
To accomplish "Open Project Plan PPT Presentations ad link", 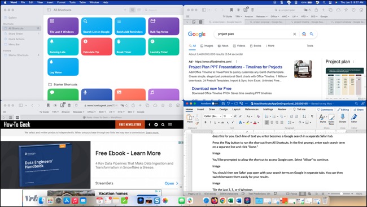I will click(235, 67).
